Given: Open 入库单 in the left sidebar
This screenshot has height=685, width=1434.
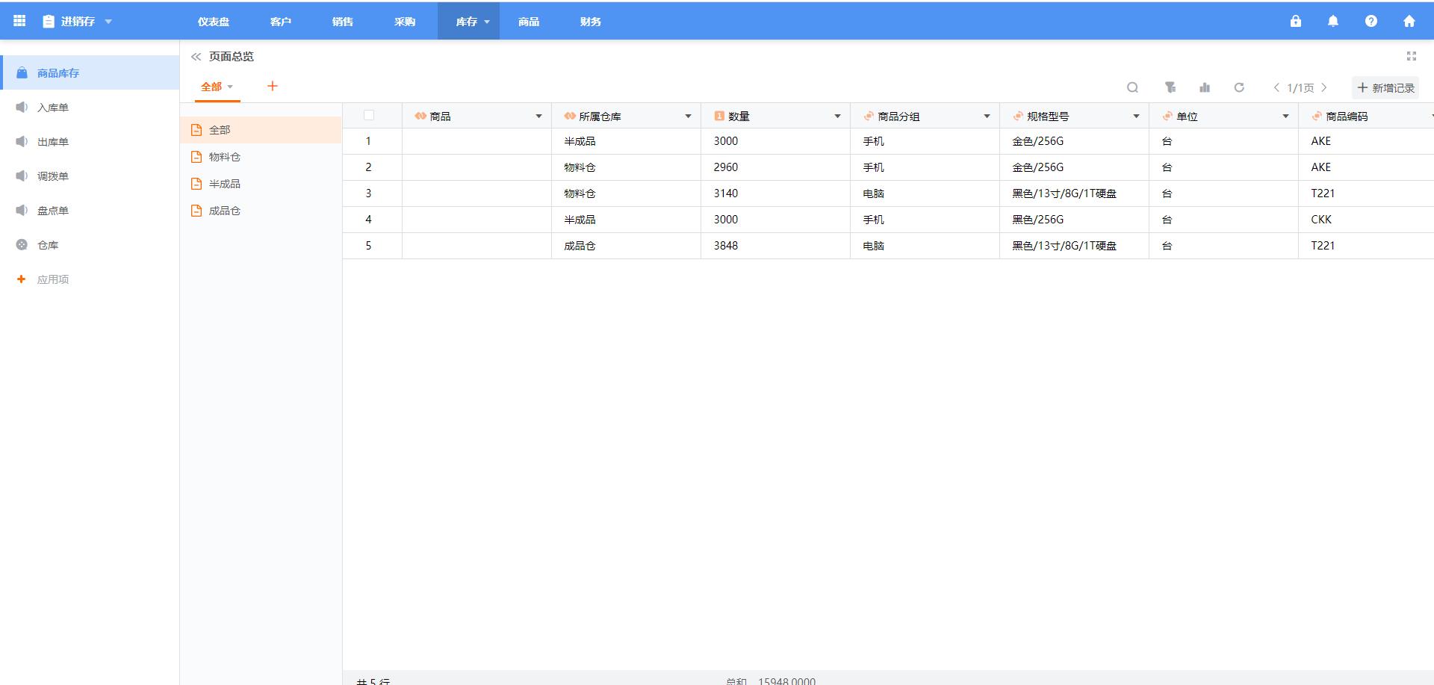Looking at the screenshot, I should 52,108.
